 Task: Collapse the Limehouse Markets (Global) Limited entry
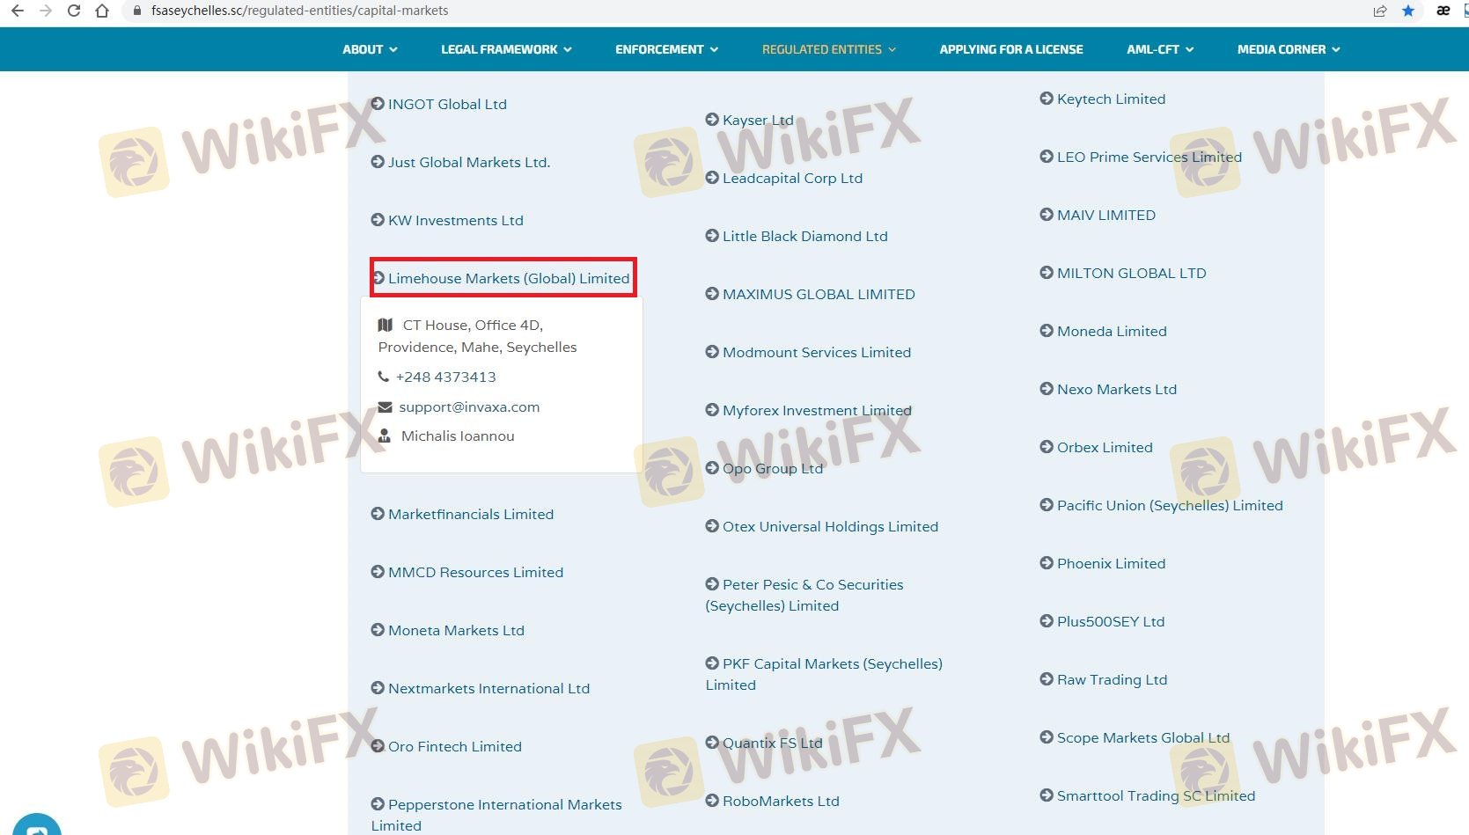(x=508, y=278)
